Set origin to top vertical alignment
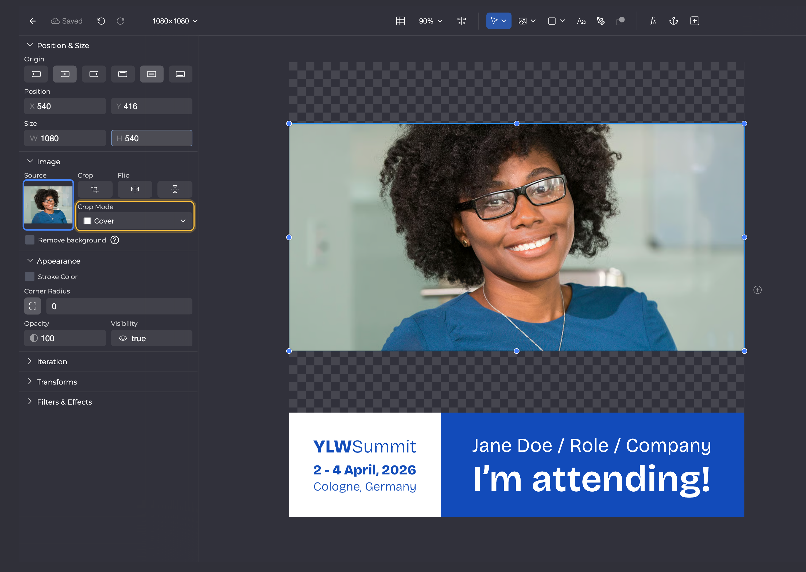 click(123, 74)
